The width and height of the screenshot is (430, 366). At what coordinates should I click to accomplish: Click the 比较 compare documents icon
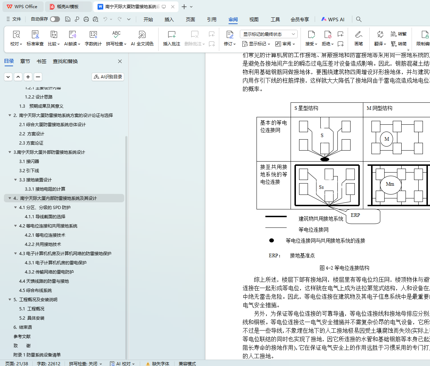(54, 35)
